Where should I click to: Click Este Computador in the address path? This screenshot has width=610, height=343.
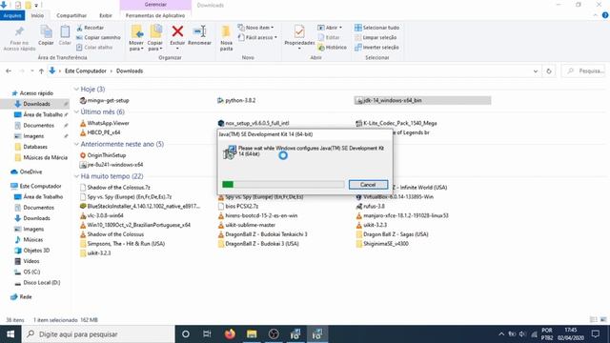86,71
